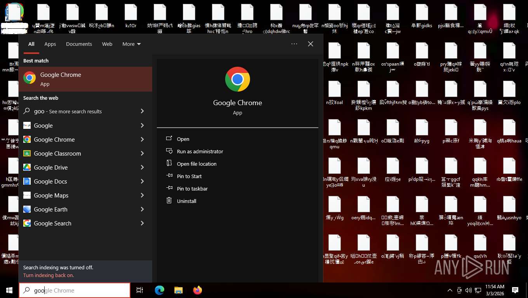Open Task View on the taskbar
Image resolution: width=528 pixels, height=298 pixels.
tap(140, 290)
